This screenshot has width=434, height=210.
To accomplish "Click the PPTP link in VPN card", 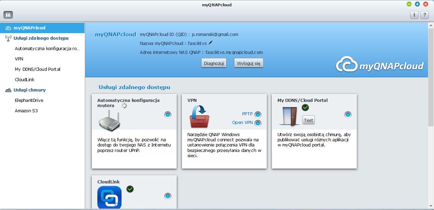I will coord(247,114).
